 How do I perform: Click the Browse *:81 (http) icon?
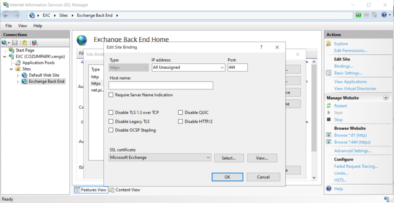(329, 135)
